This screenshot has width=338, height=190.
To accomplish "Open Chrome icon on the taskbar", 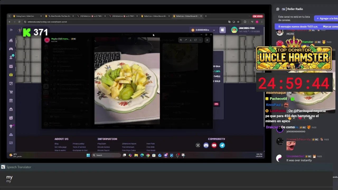I will tap(148, 155).
